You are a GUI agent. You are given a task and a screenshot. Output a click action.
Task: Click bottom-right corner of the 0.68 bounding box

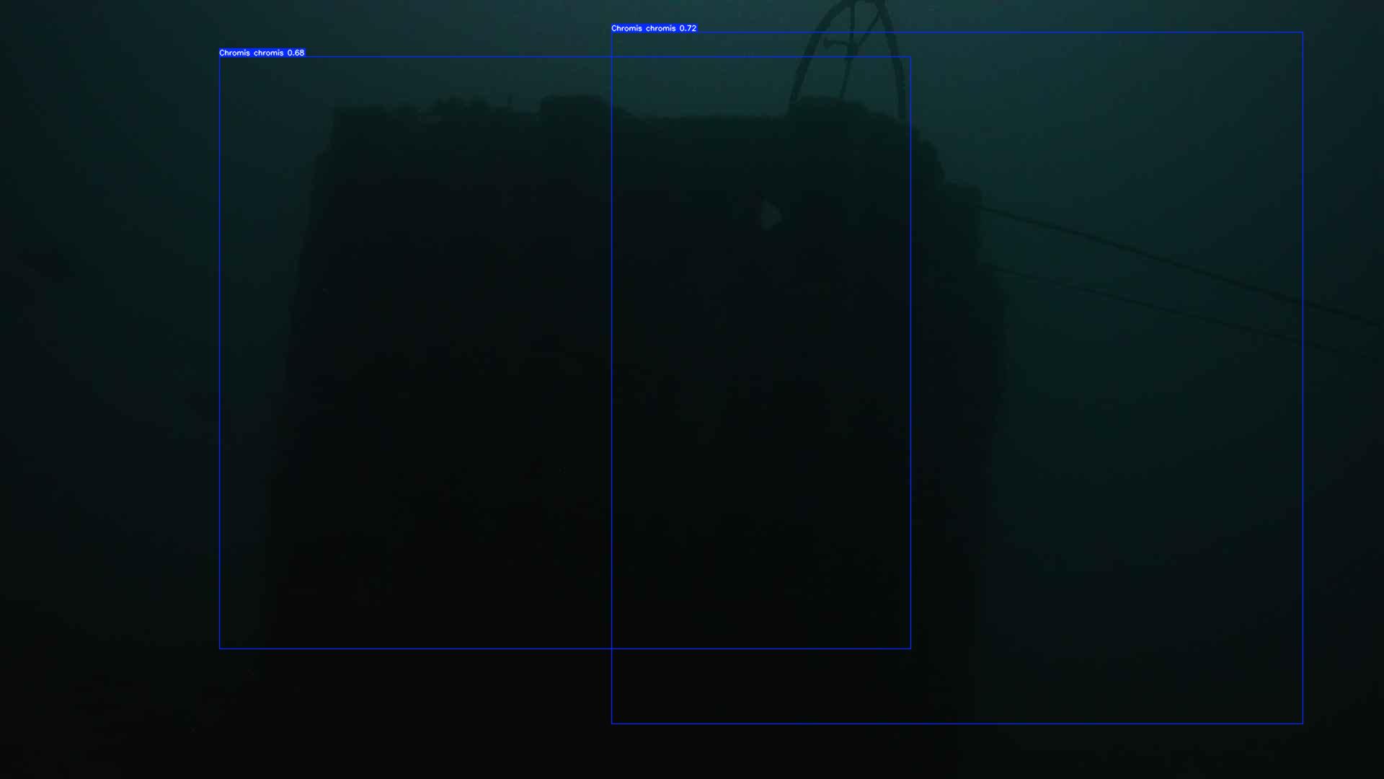pyautogui.click(x=910, y=648)
